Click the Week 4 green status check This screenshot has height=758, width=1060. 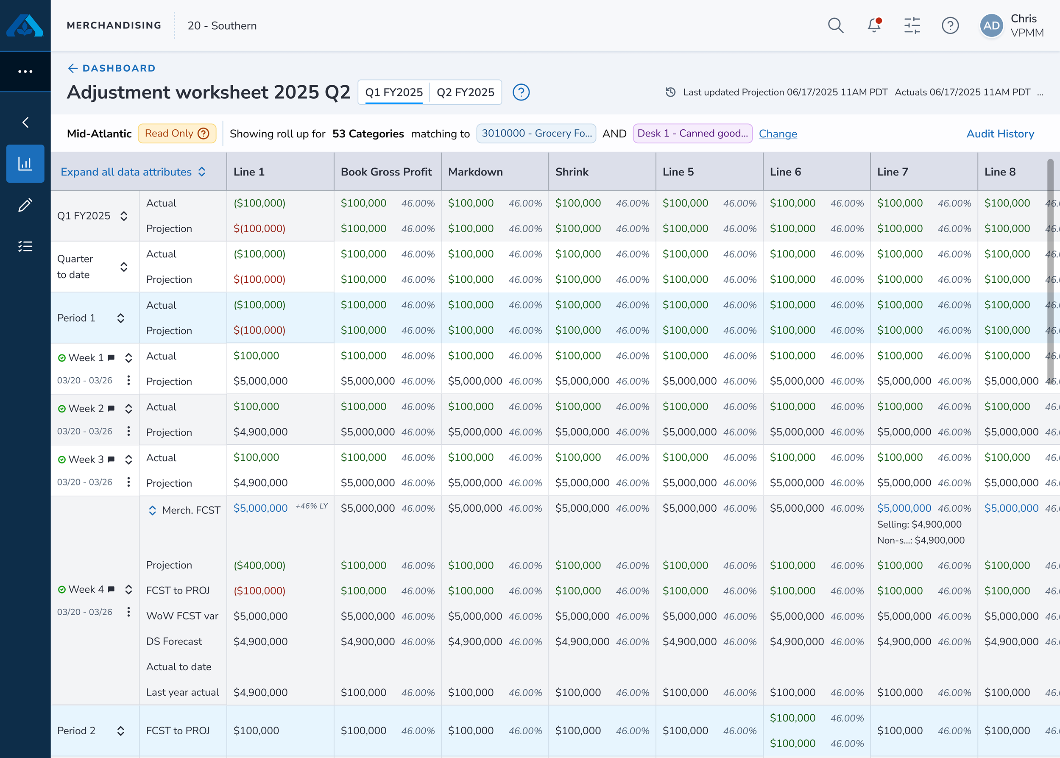61,590
